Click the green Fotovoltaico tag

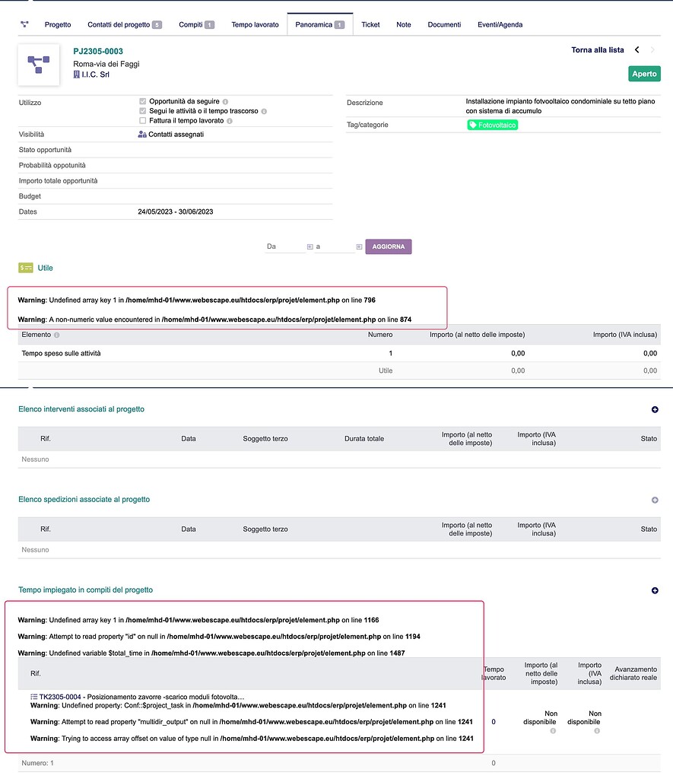pyautogui.click(x=492, y=125)
